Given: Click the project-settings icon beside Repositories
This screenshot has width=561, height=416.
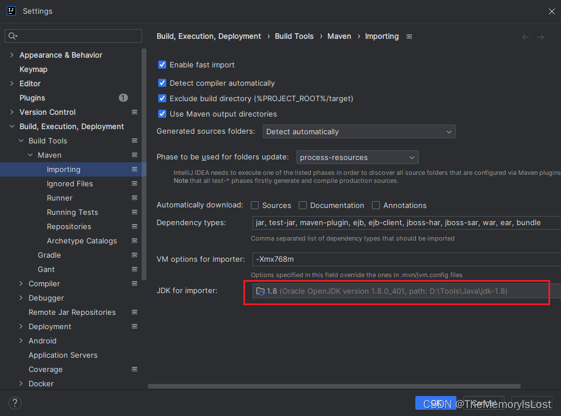Looking at the screenshot, I should tap(134, 227).
